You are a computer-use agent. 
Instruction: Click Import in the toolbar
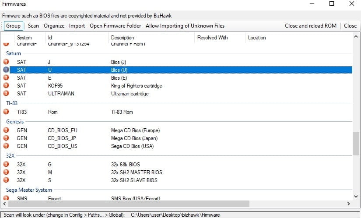pyautogui.click(x=77, y=26)
